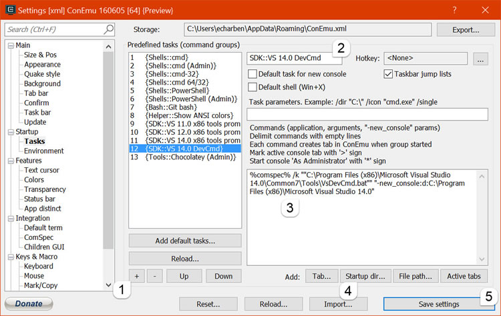This screenshot has width=501, height=316.
Task: Open ComSpec settings page
Action: [x=39, y=237]
